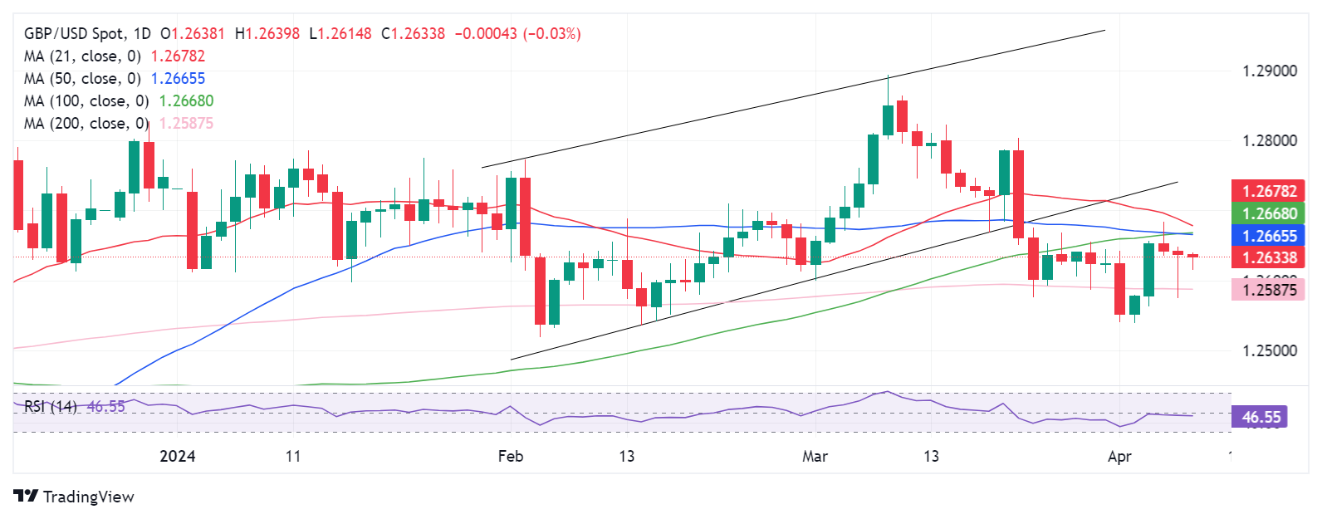Viewport: 1322px width, 519px height.
Task: Click the red 1.26782 price tag
Action: point(1268,191)
